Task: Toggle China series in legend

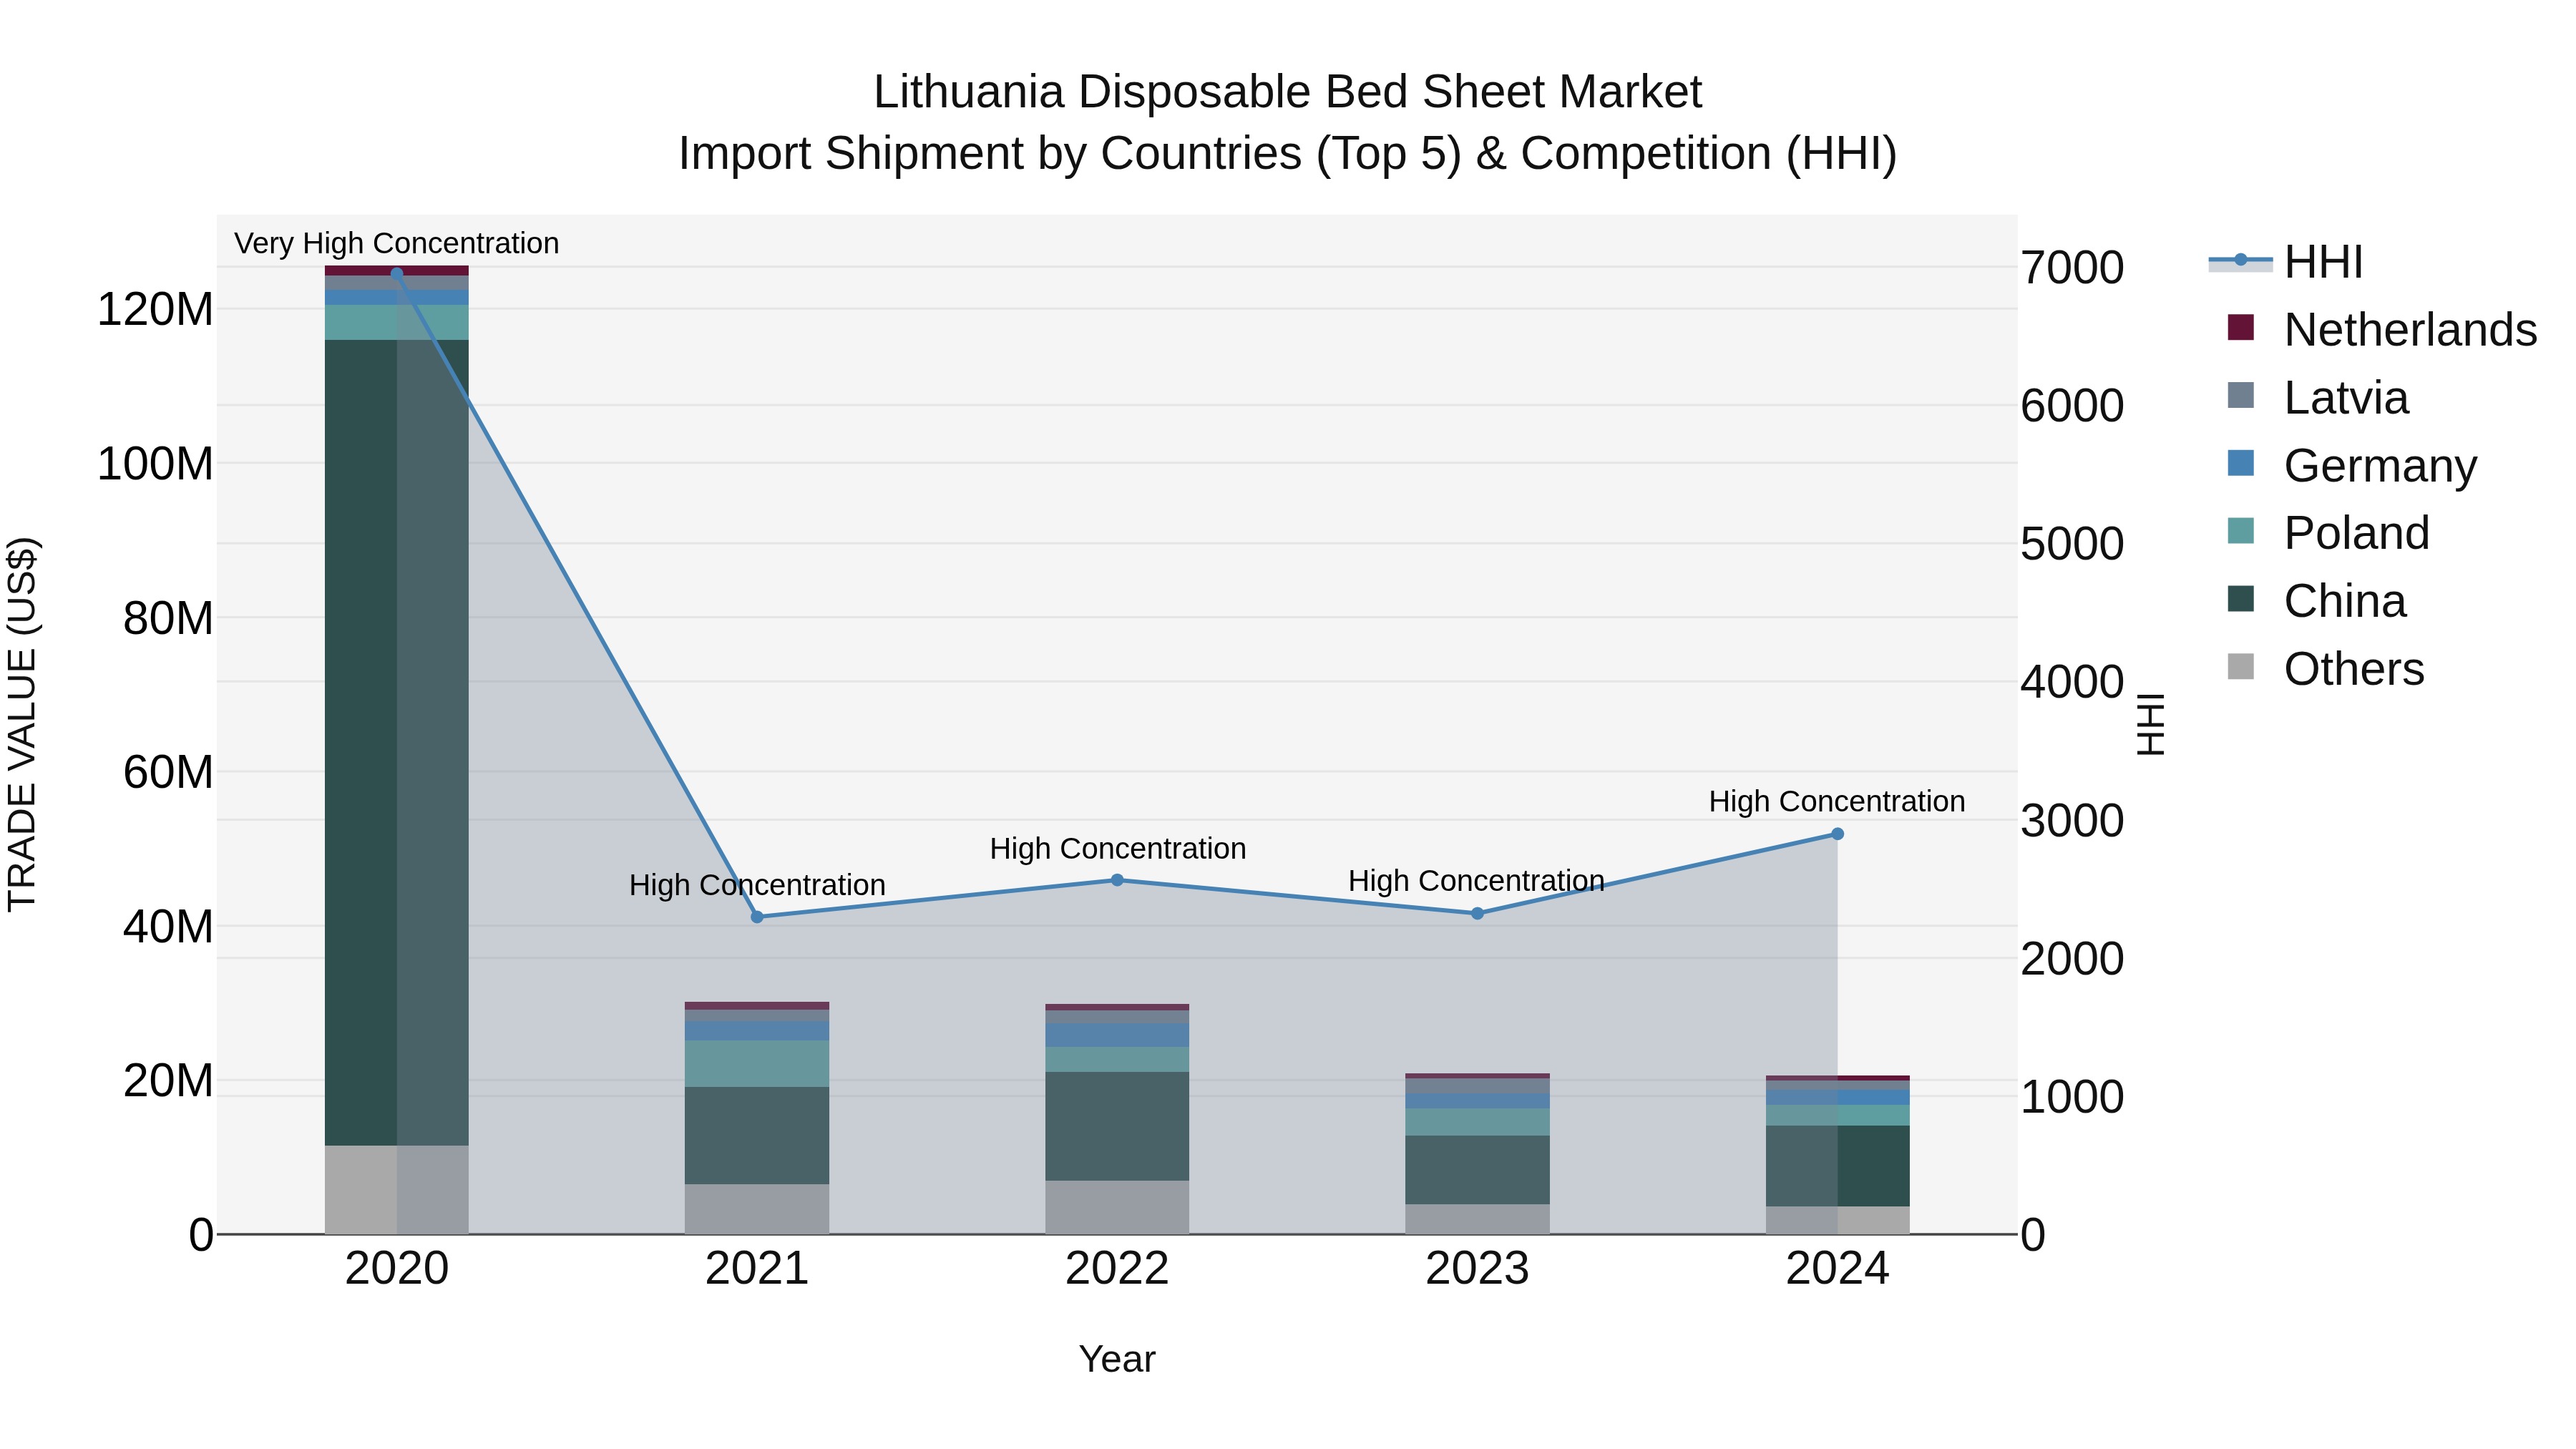Action: pos(2316,601)
